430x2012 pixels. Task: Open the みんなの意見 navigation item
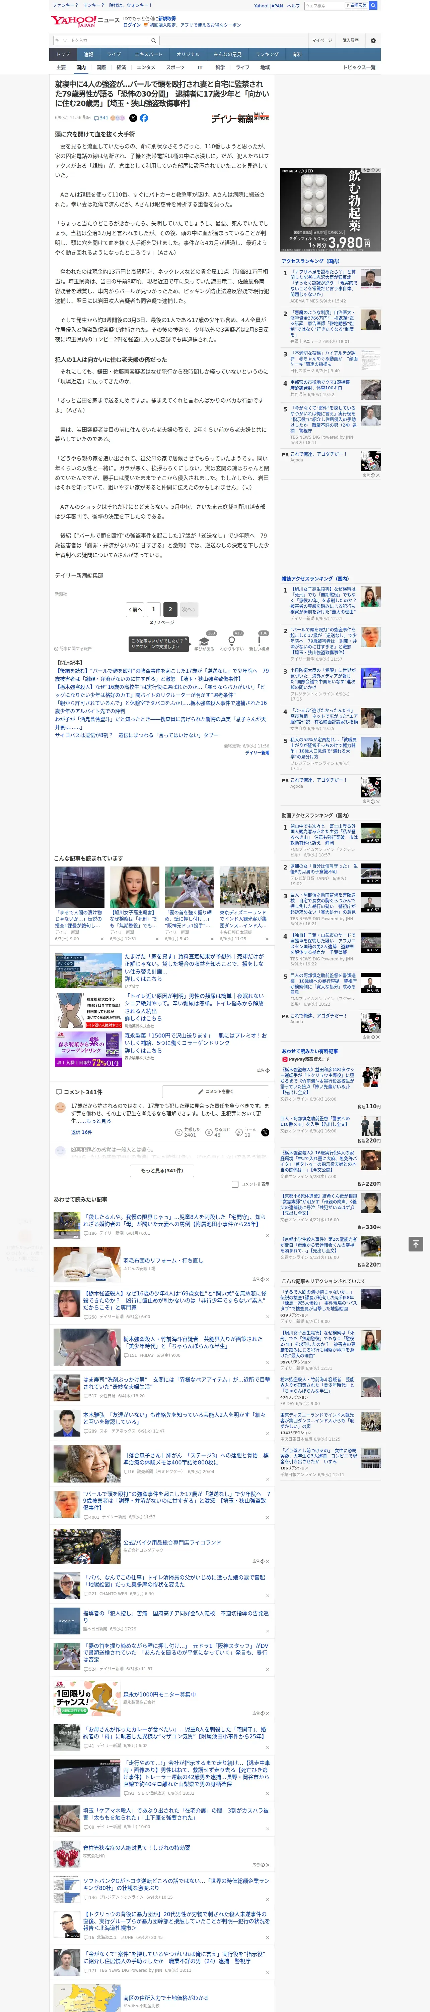pyautogui.click(x=227, y=55)
